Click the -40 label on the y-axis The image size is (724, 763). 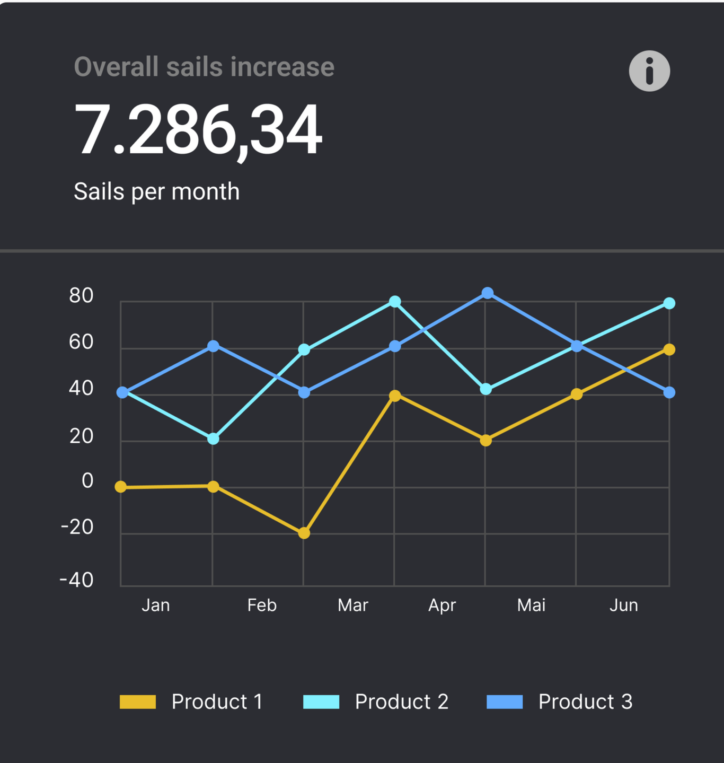coord(77,580)
